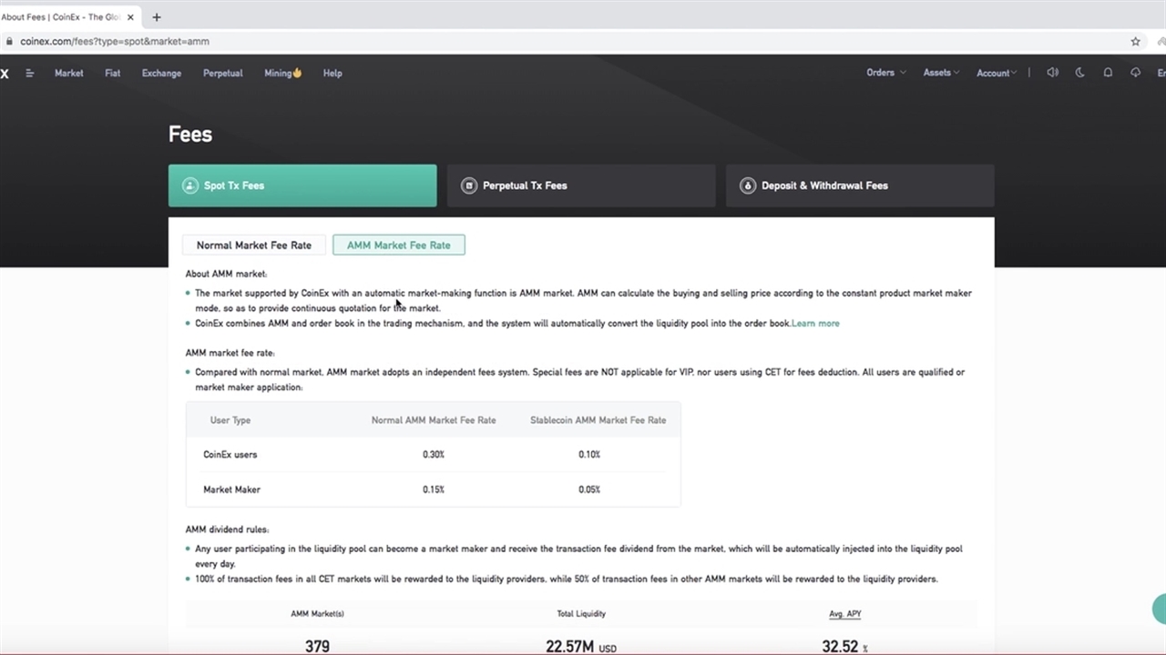Click the announcements speaker icon
The width and height of the screenshot is (1166, 655).
1052,73
